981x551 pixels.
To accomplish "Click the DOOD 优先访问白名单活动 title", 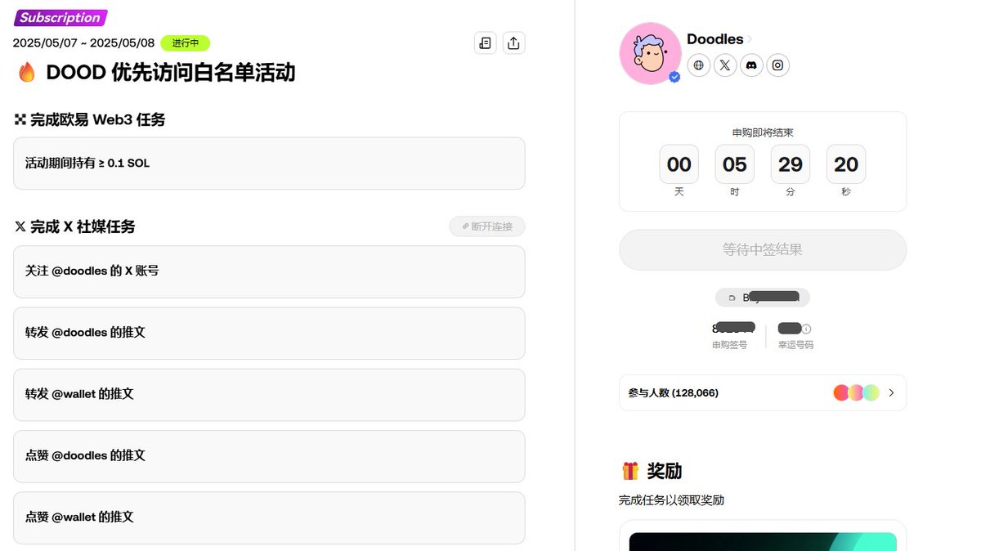I will [x=170, y=73].
